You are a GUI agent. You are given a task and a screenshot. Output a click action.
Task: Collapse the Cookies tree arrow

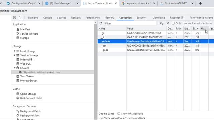(x=15, y=68)
